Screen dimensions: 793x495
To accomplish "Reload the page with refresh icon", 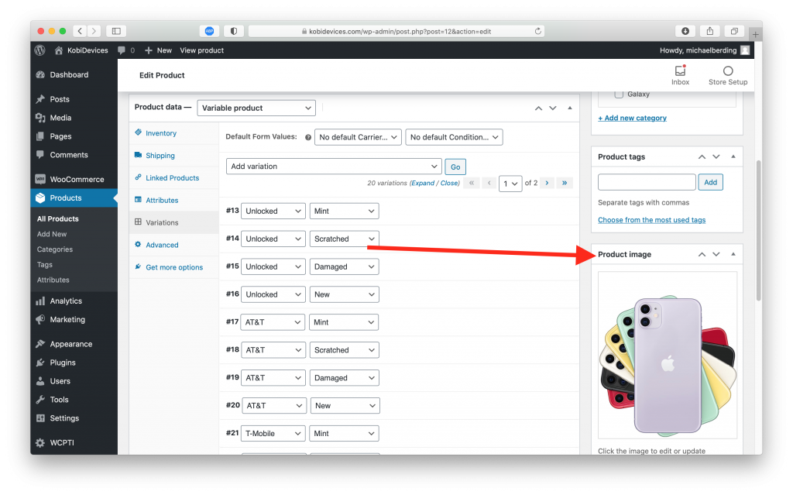I will tap(538, 31).
